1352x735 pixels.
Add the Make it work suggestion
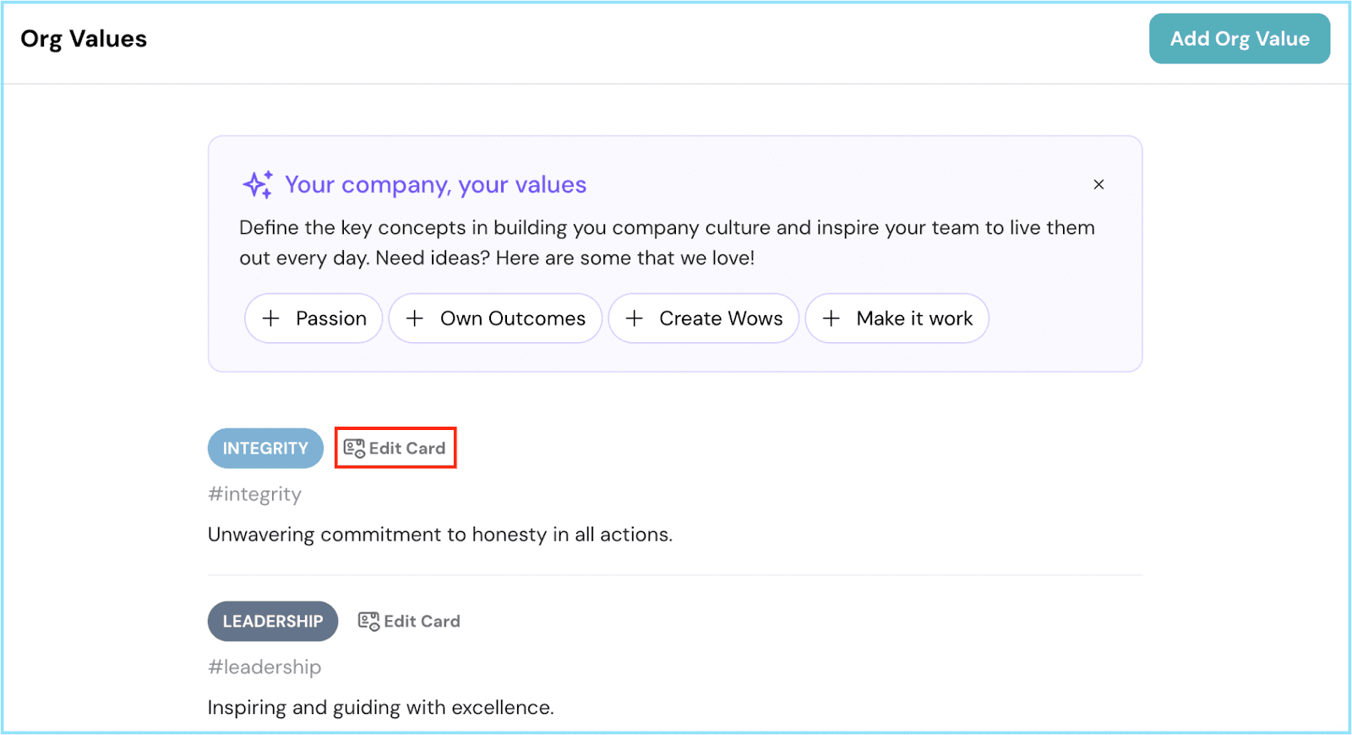tap(897, 318)
